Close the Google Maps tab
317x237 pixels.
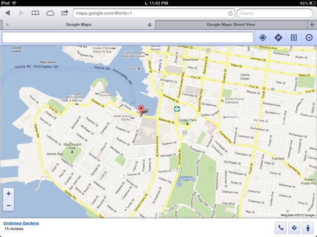[7, 25]
